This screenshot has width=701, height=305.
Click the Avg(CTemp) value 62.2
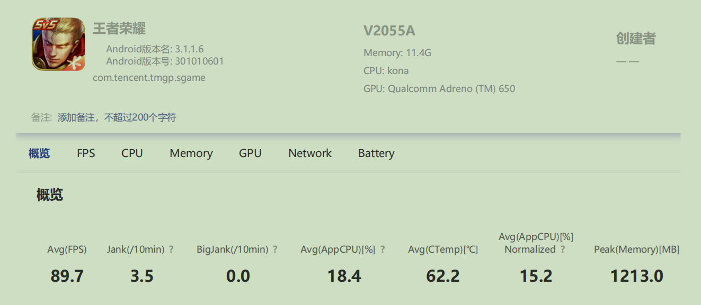pos(443,276)
